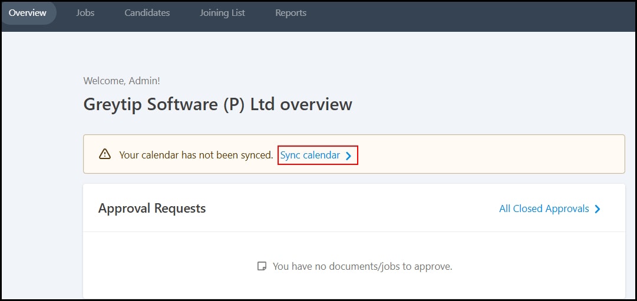Click the chevron beside All Closed Approvals

(597, 209)
